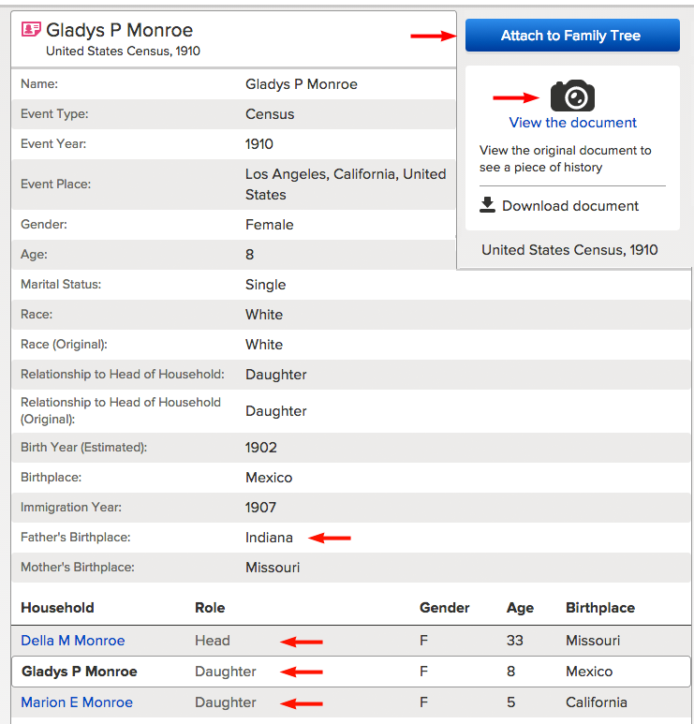Click the Birth Year value 1902
Viewport: 694px width, 724px height.
[x=261, y=448]
